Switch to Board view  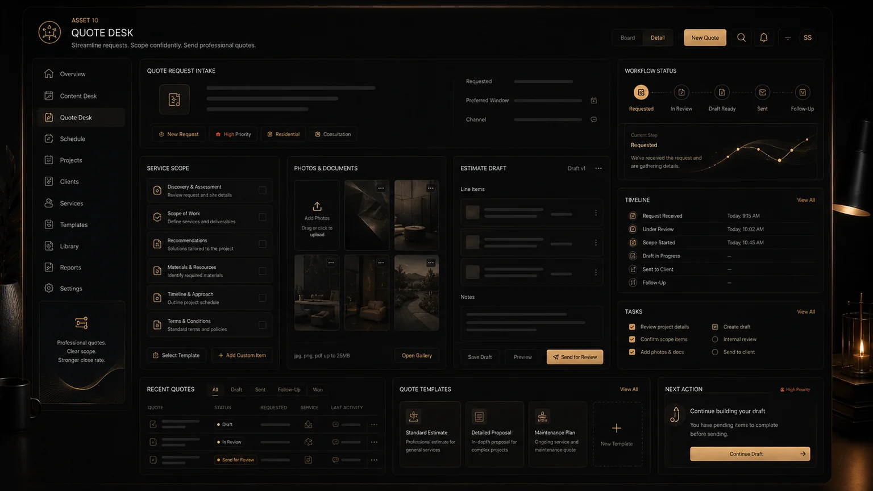pyautogui.click(x=627, y=38)
